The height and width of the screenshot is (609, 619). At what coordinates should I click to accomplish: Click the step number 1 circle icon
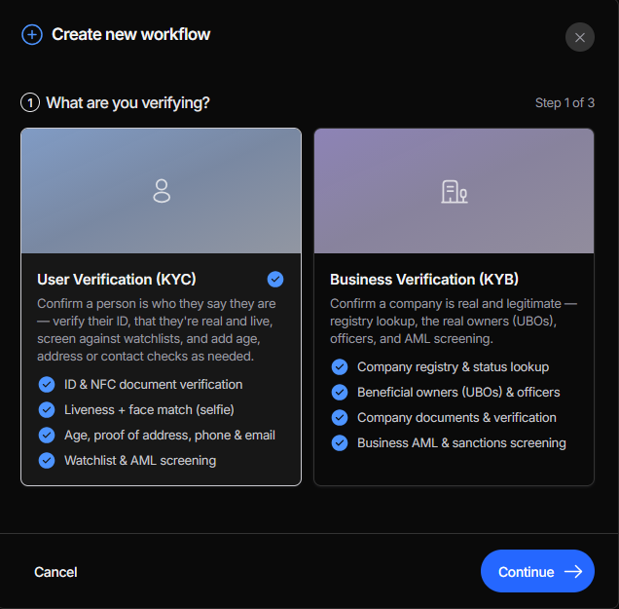coord(30,102)
